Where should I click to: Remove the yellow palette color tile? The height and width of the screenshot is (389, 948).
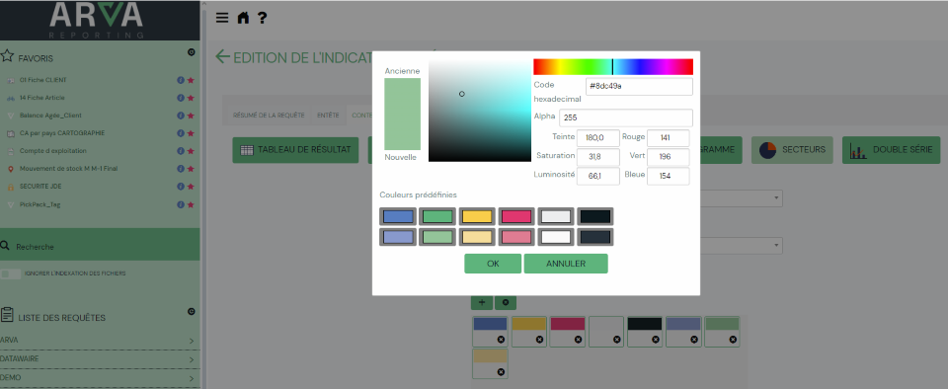tap(539, 340)
